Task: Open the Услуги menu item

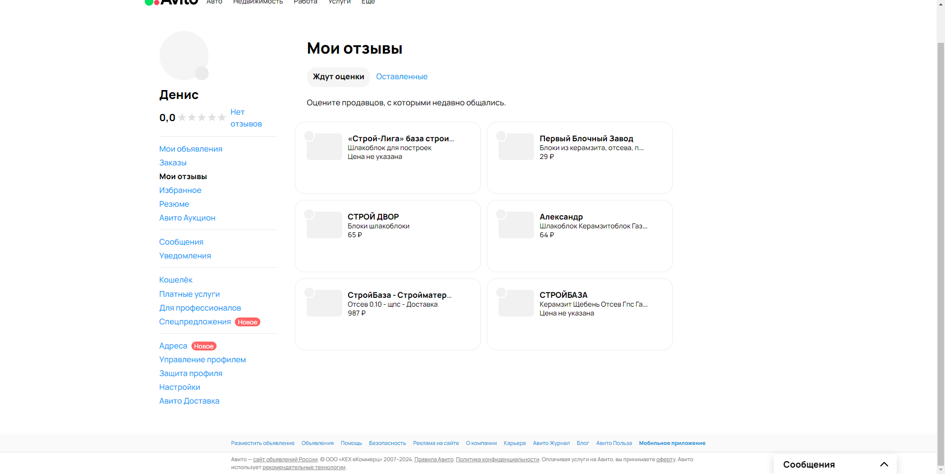Action: tap(340, 2)
